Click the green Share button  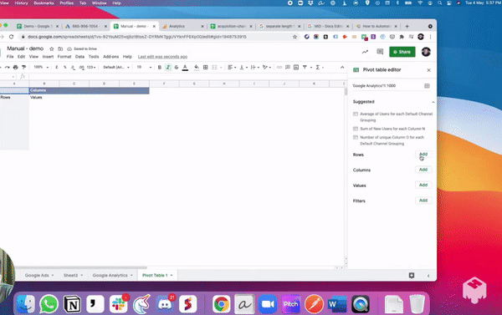402,52
